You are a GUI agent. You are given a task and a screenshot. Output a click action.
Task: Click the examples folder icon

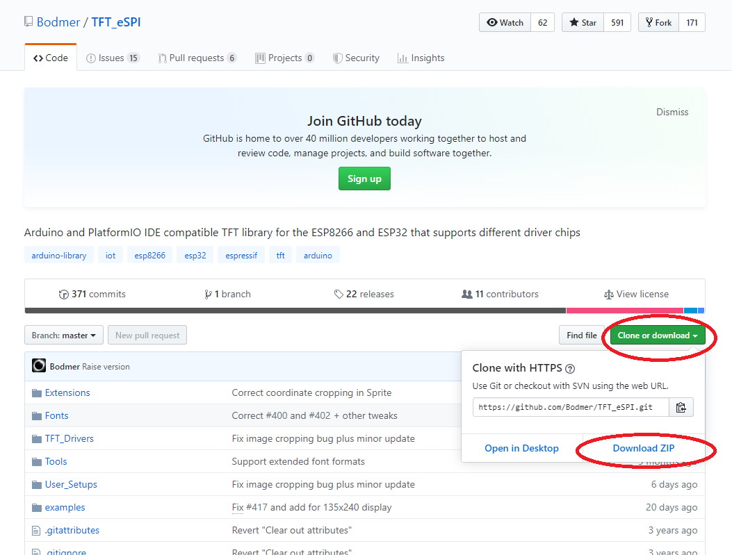[x=37, y=508]
